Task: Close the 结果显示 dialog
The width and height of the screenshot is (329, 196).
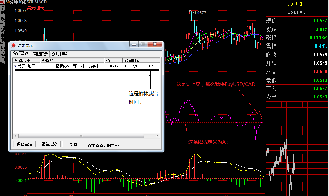Action: [x=155, y=44]
